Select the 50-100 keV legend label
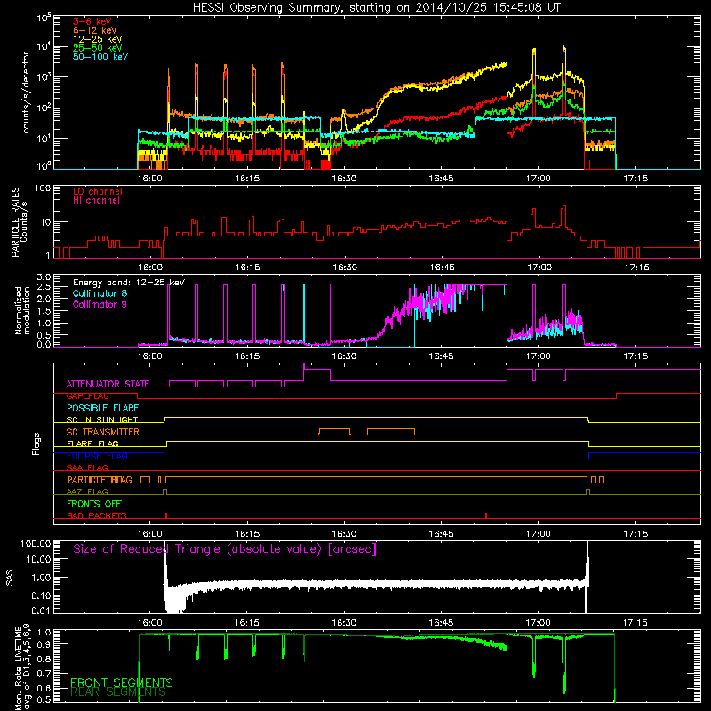 pos(100,57)
